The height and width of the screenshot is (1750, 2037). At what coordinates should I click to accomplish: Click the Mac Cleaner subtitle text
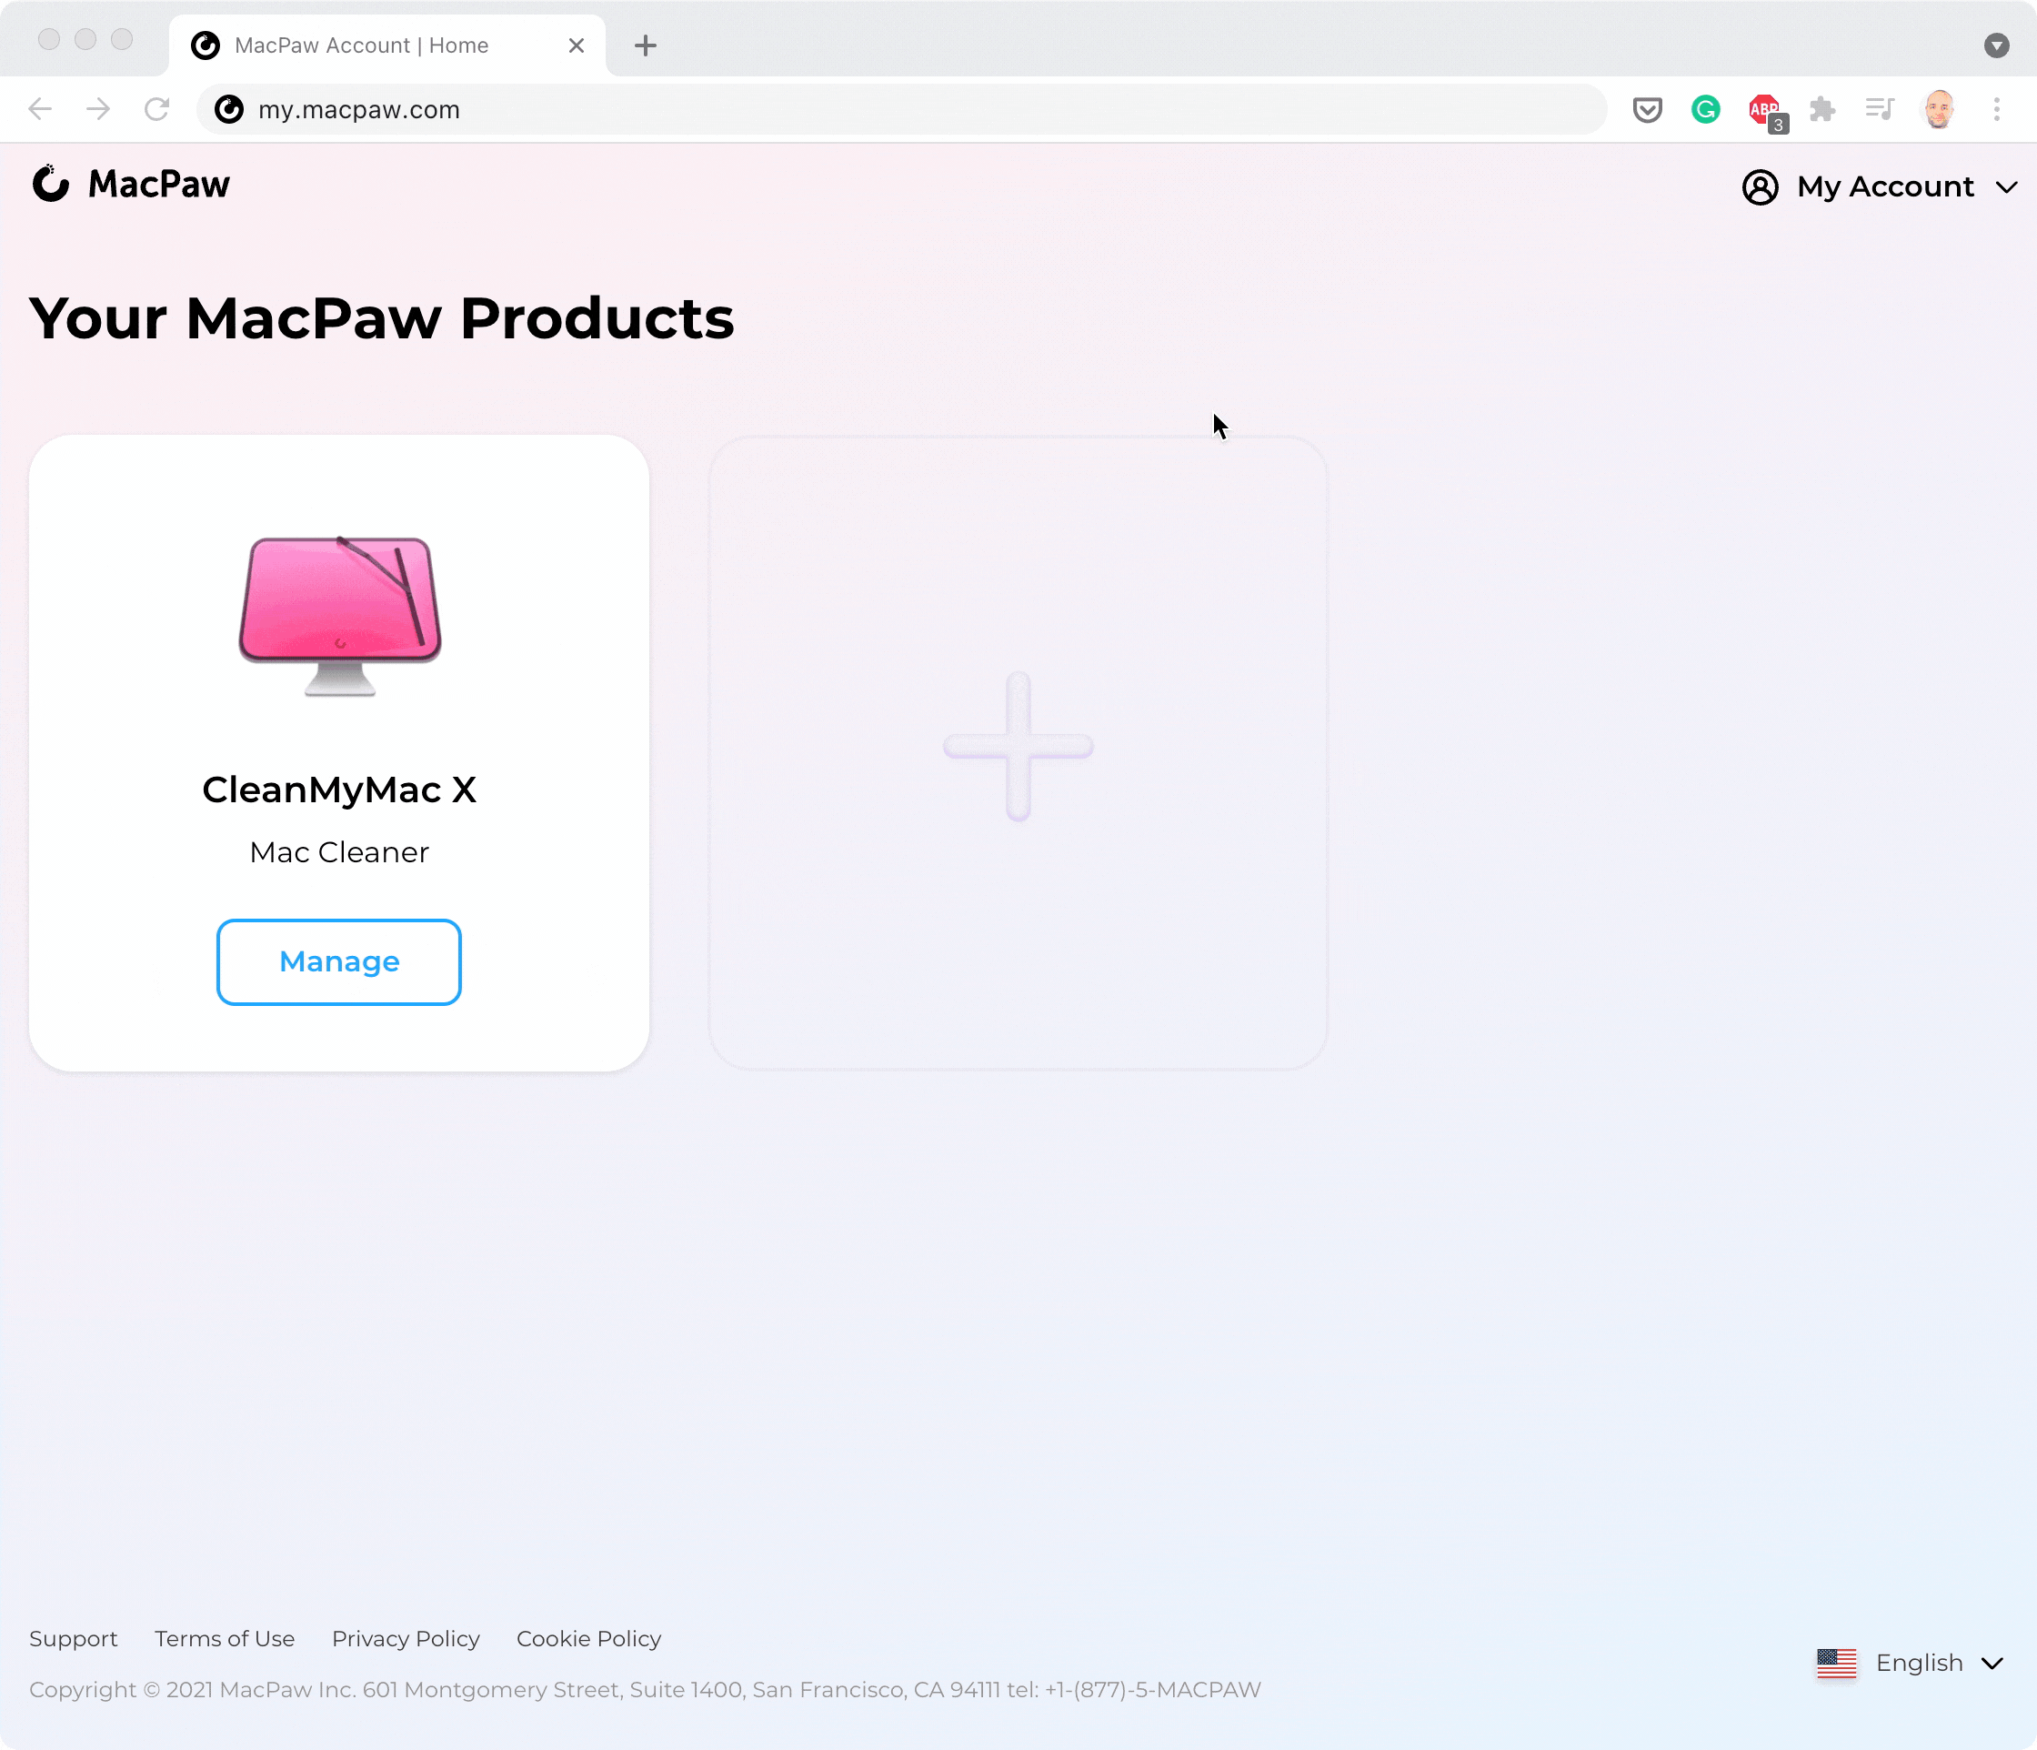(x=339, y=851)
